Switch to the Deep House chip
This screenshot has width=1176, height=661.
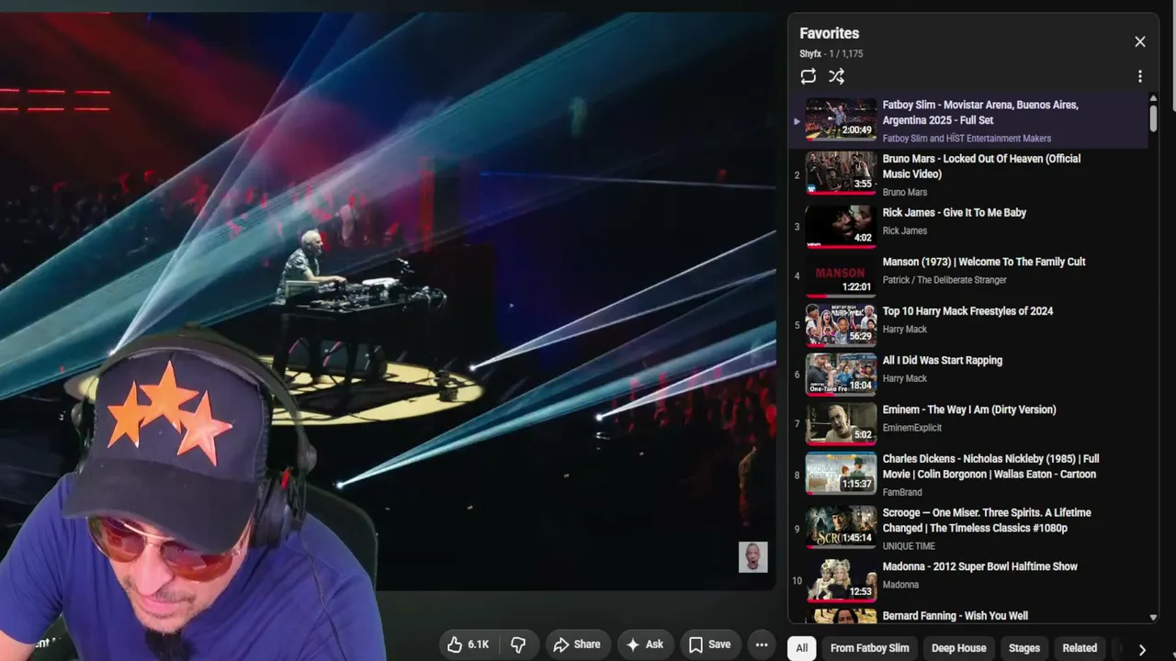point(958,648)
